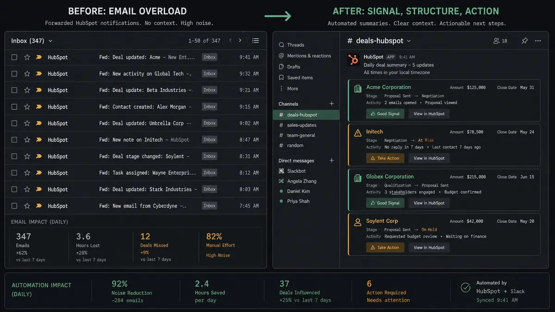Open the Globex Corporation deal title
Screen dimensions: 555x312
coord(390,177)
